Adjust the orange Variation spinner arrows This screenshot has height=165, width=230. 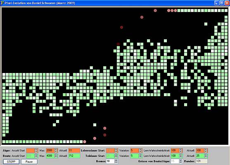(140, 151)
